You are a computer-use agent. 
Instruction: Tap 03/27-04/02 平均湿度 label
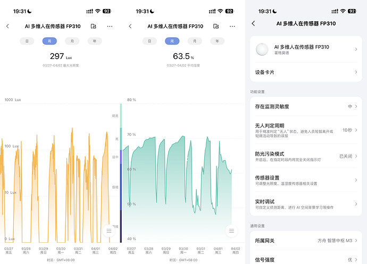tap(183, 65)
